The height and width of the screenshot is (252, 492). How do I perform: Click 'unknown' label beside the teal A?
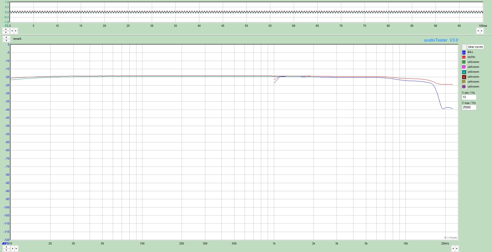[x=473, y=72]
